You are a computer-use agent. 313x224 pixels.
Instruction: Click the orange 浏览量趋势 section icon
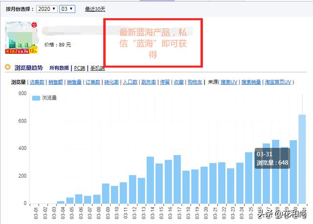(x=7, y=67)
